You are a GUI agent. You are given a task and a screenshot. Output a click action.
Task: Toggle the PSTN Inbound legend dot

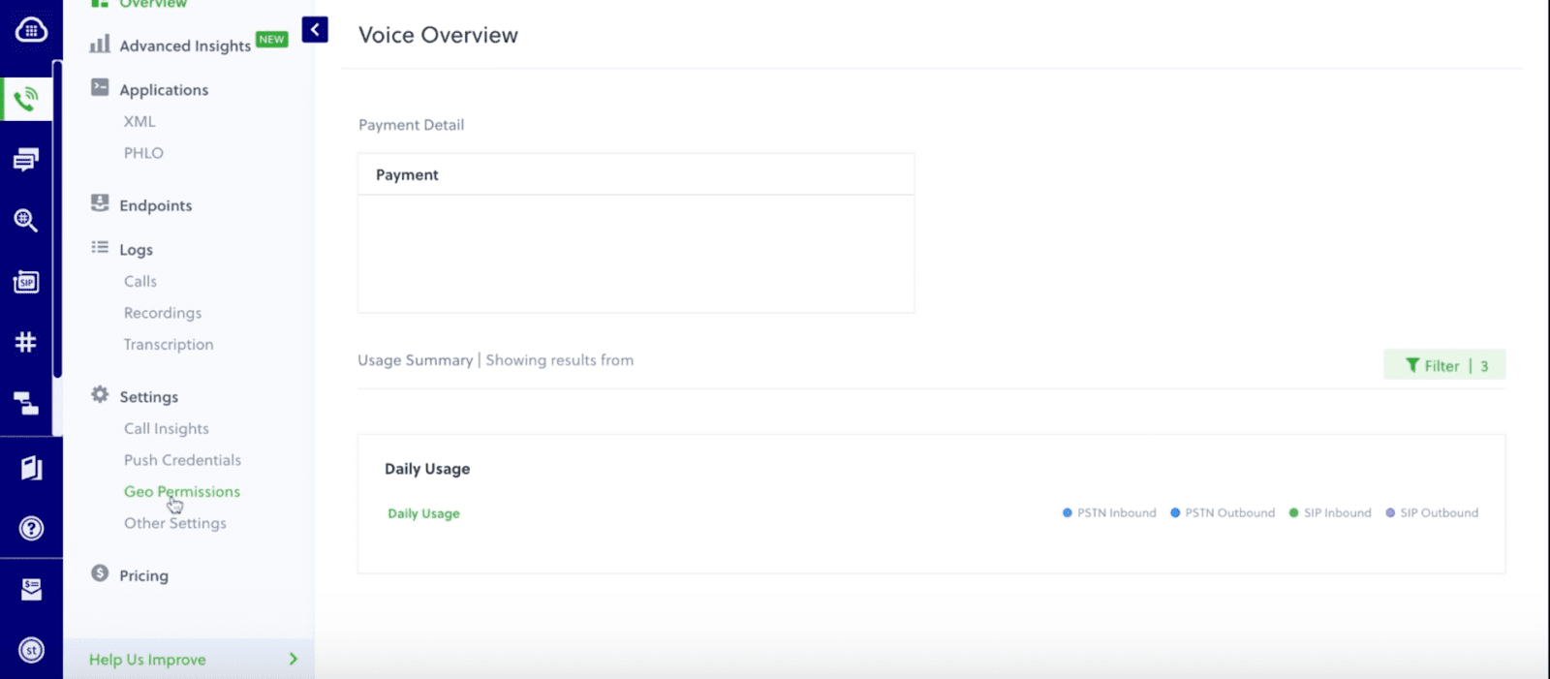point(1068,513)
